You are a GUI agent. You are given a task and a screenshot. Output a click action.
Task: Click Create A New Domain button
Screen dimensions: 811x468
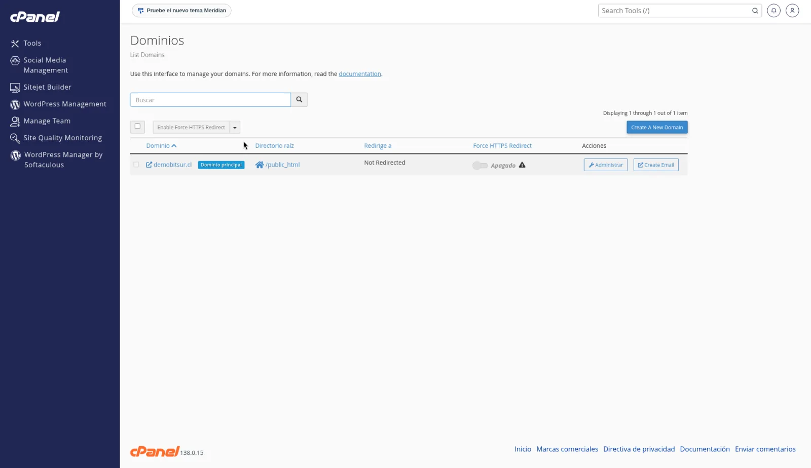click(657, 128)
